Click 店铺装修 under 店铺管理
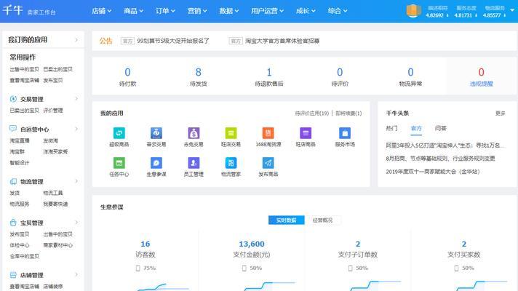This screenshot has width=518, height=291. point(53,287)
